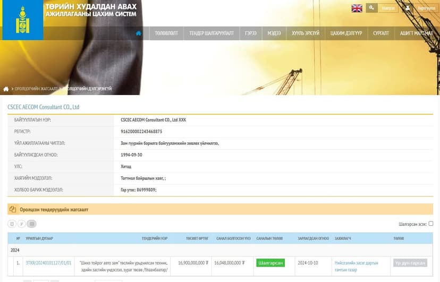
Task: Open the ТЕНДЕР ШАЛГАРУУЛАЛТ menu
Action: tap(211, 33)
